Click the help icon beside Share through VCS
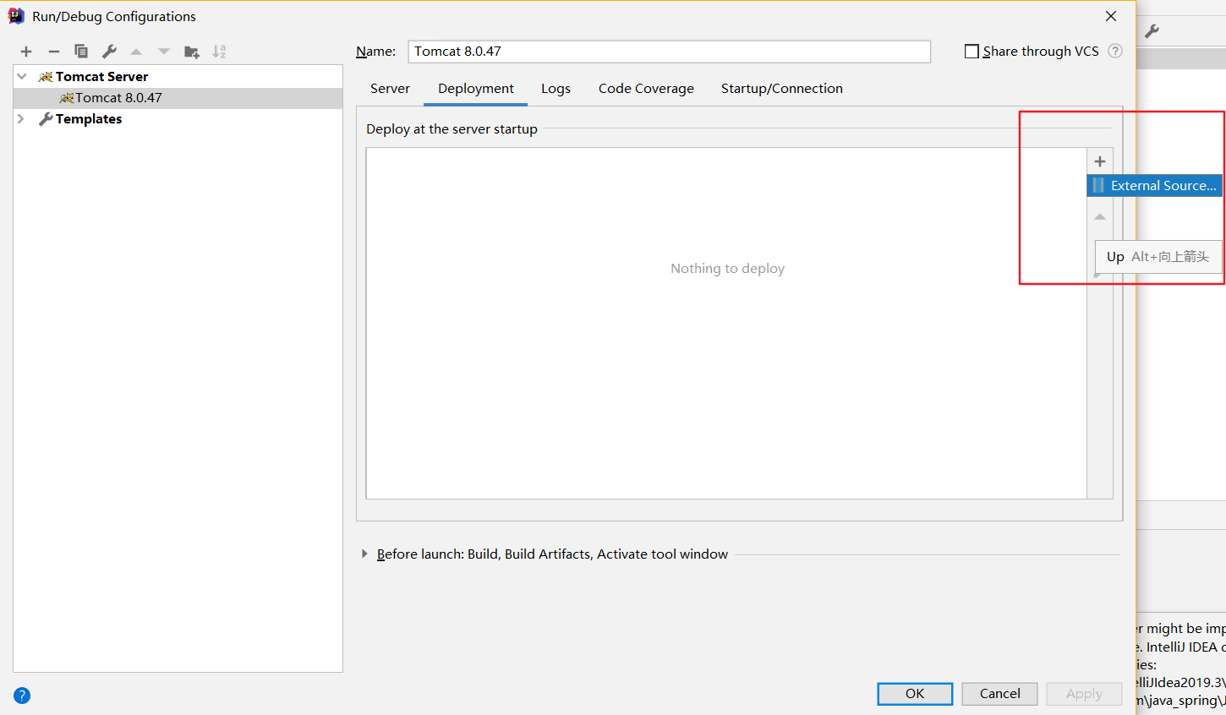This screenshot has height=715, width=1226. click(1115, 51)
